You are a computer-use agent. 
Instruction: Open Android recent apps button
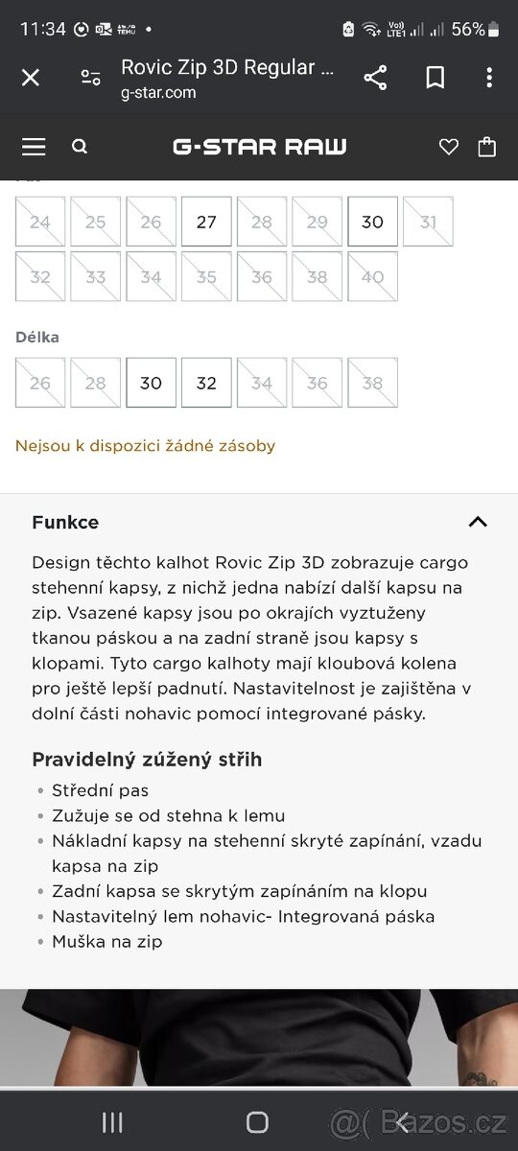112,1122
